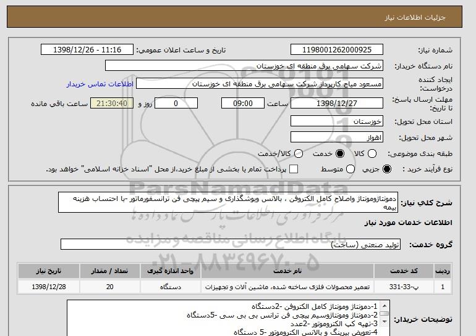Click note line 2 about ترانس بی بی سی

(283, 315)
